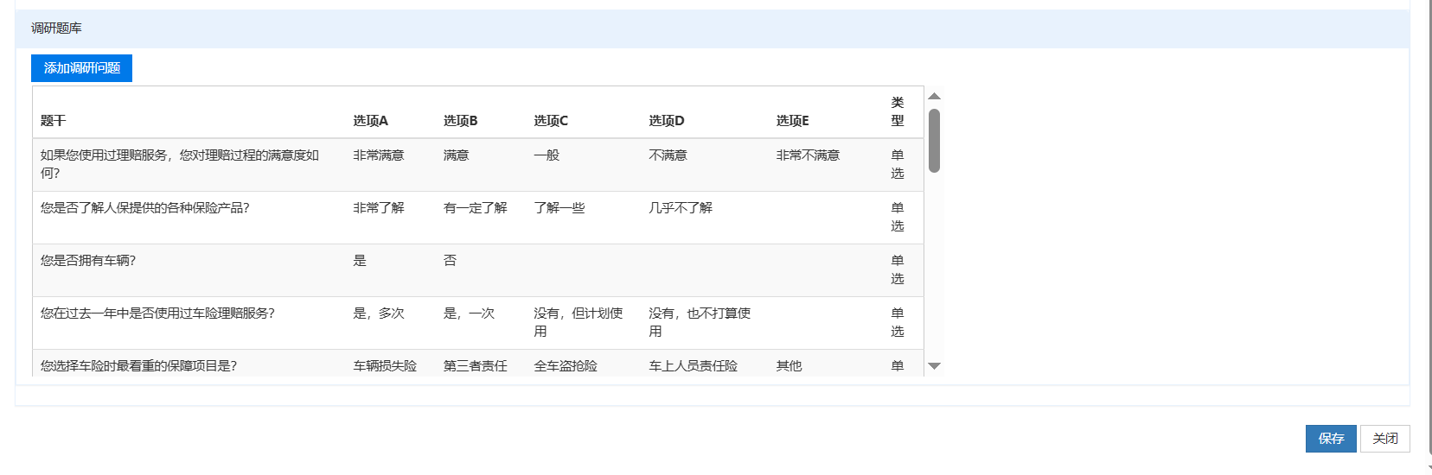This screenshot has width=1432, height=475.
Task: Click the 一般 cell
Action: [547, 155]
